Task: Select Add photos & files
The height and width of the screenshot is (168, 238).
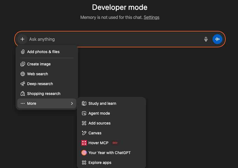Action: click(x=47, y=52)
